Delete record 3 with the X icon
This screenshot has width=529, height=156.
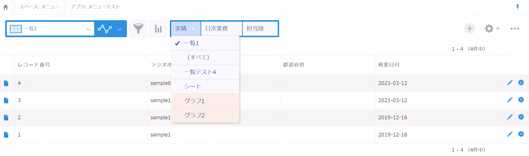(521, 100)
